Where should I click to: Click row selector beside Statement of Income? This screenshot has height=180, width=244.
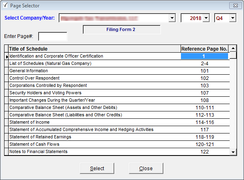coord(7,122)
